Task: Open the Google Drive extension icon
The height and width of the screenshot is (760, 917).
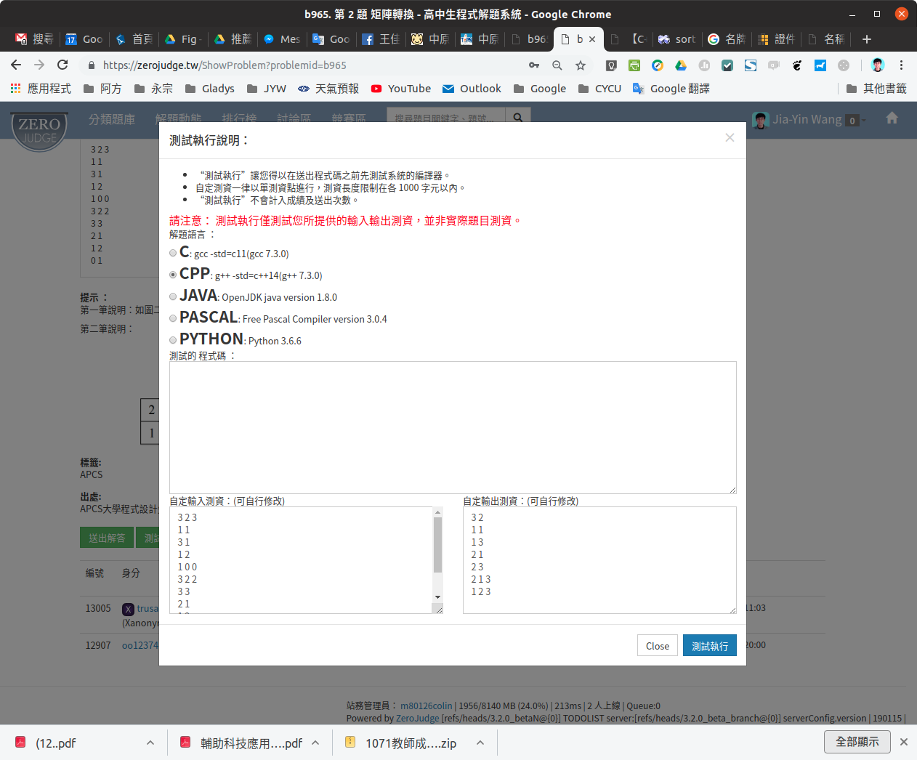Action: pos(681,65)
